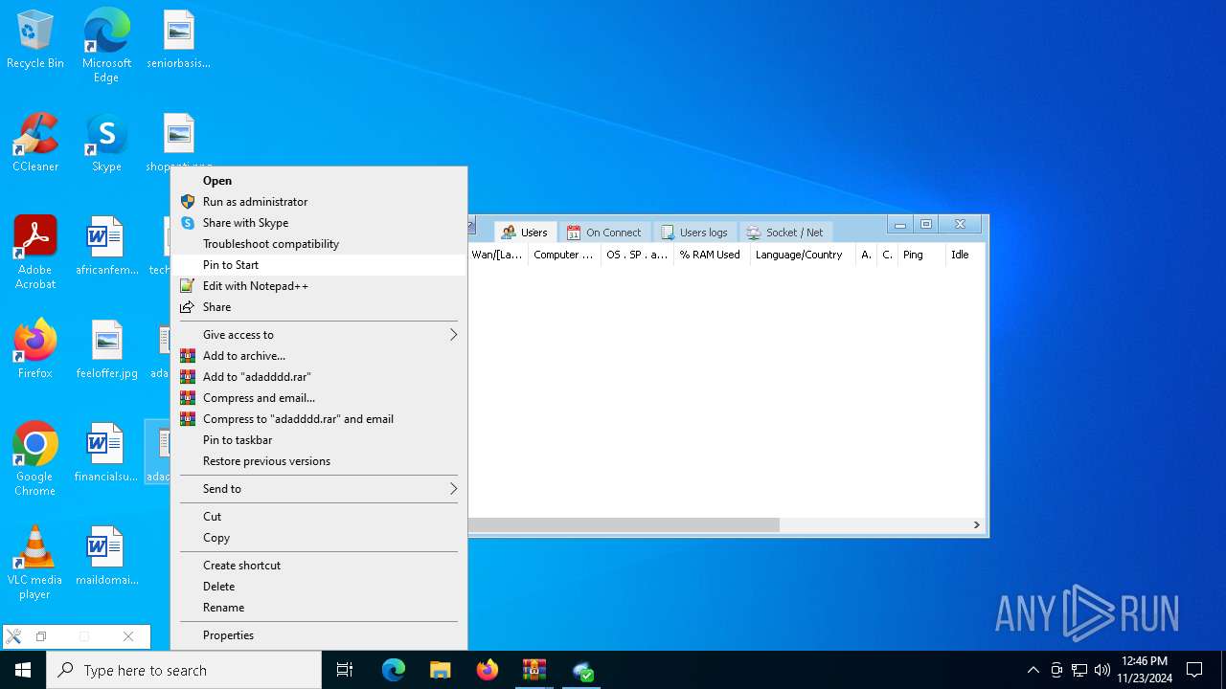Select the Share menu entry
1226x689 pixels.
(x=319, y=307)
